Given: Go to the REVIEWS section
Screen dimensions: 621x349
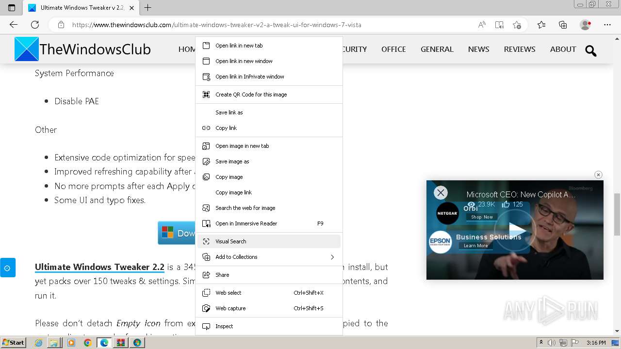Looking at the screenshot, I should pos(520,49).
